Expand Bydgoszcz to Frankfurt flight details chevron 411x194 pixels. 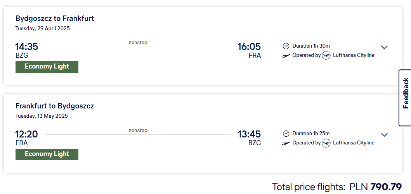[384, 47]
